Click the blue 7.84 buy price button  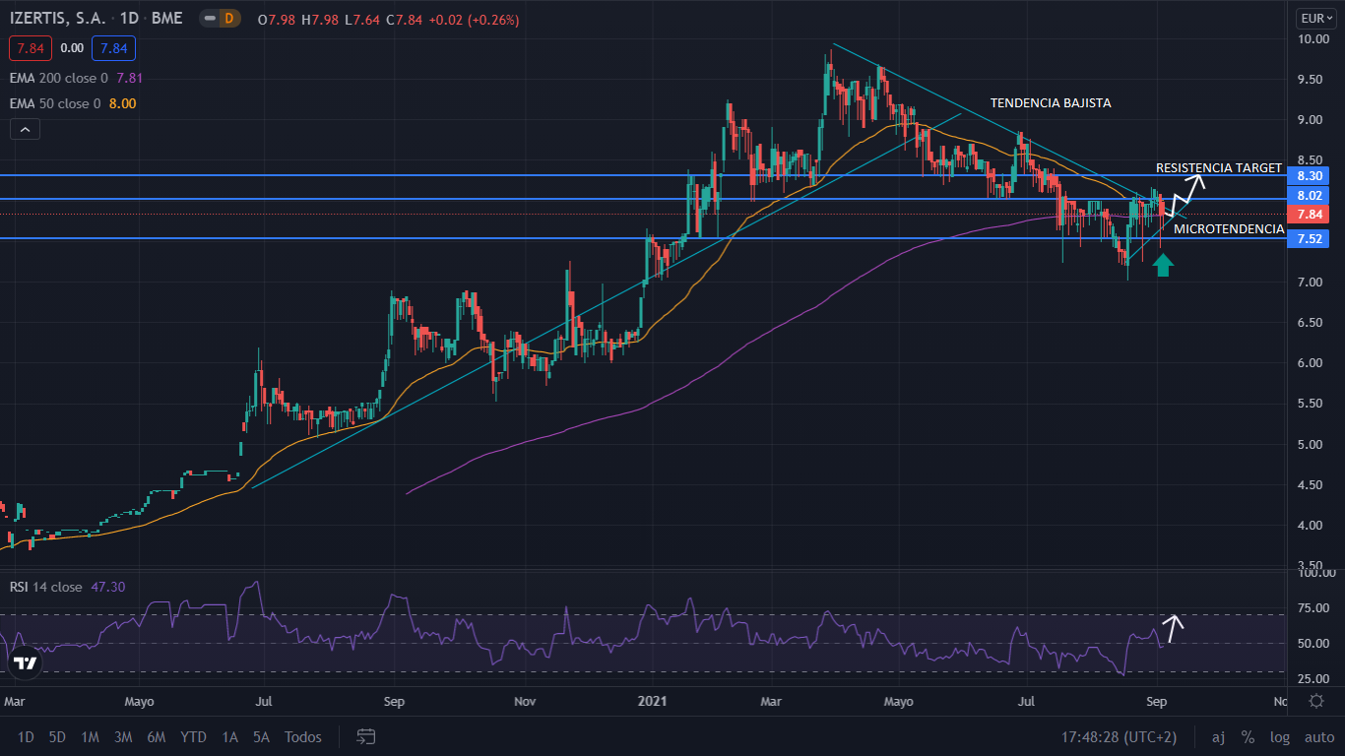113,48
